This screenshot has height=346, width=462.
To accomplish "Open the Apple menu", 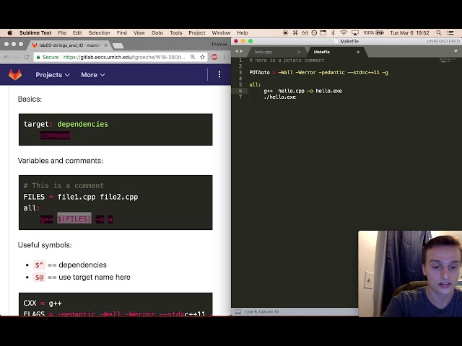I will 9,33.
